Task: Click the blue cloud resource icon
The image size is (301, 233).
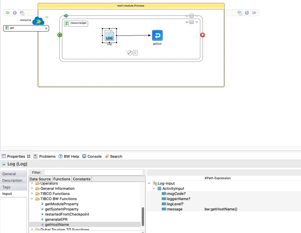Action: pyautogui.click(x=38, y=21)
